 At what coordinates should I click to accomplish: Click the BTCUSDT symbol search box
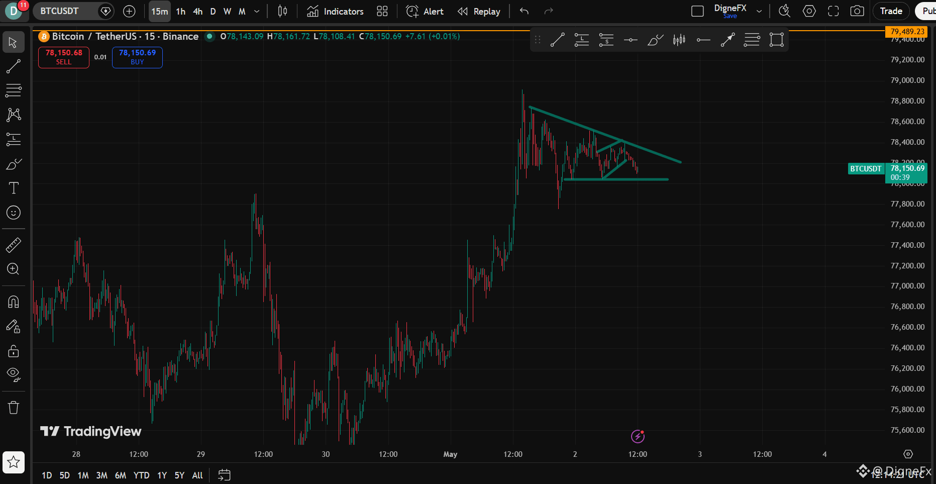[73, 11]
